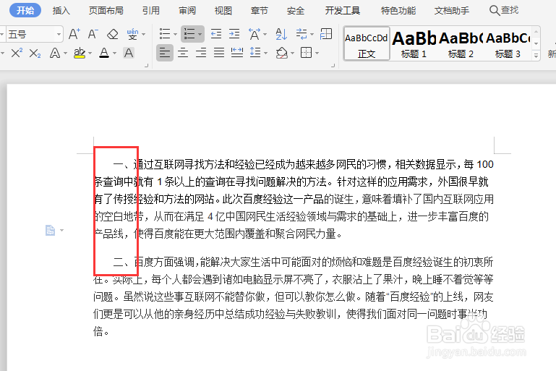This screenshot has width=556, height=371.
Task: Open the 章节 ribbon tab
Action: pos(260,11)
